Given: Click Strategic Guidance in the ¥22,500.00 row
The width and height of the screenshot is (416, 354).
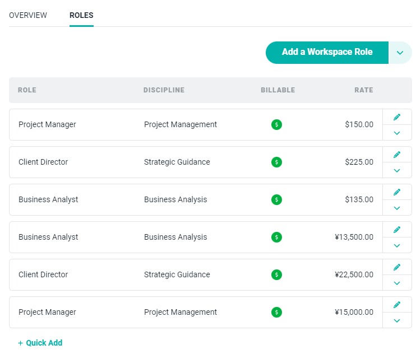Looking at the screenshot, I should pyautogui.click(x=177, y=275).
